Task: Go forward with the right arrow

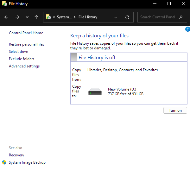Action: pos(17,17)
